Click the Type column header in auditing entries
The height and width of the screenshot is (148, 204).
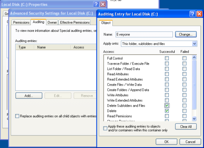pyautogui.click(x=25, y=47)
